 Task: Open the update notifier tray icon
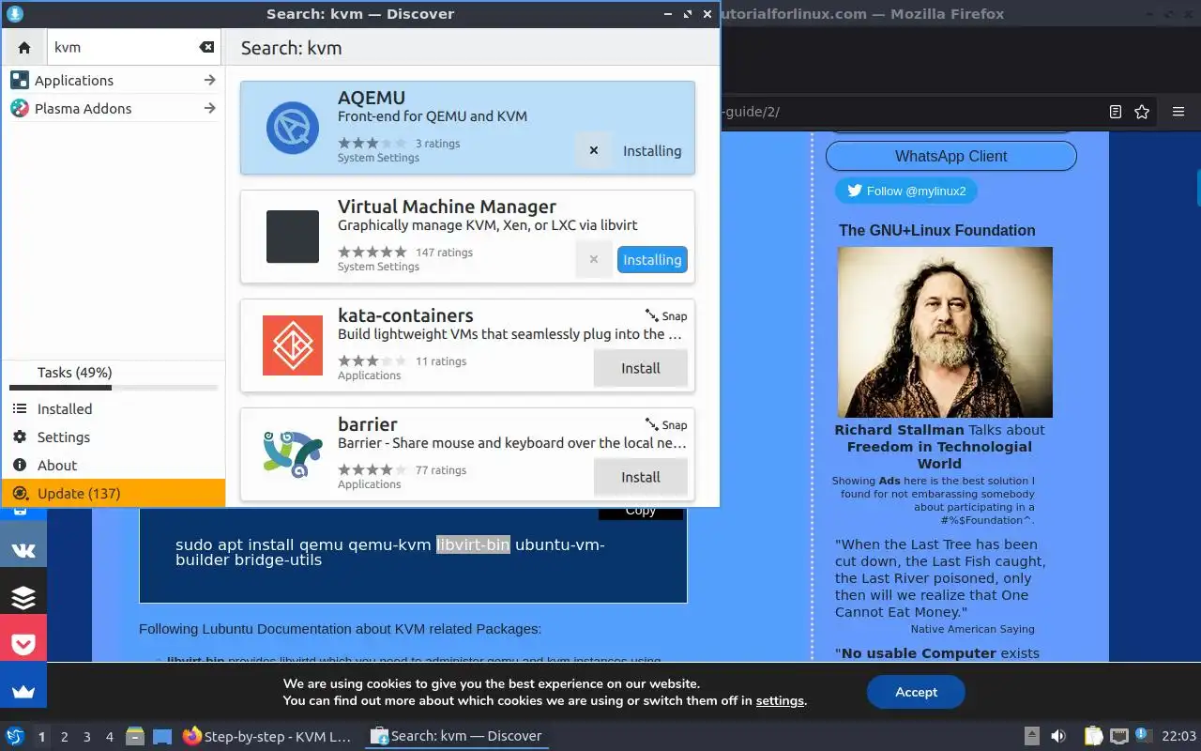[1143, 735]
